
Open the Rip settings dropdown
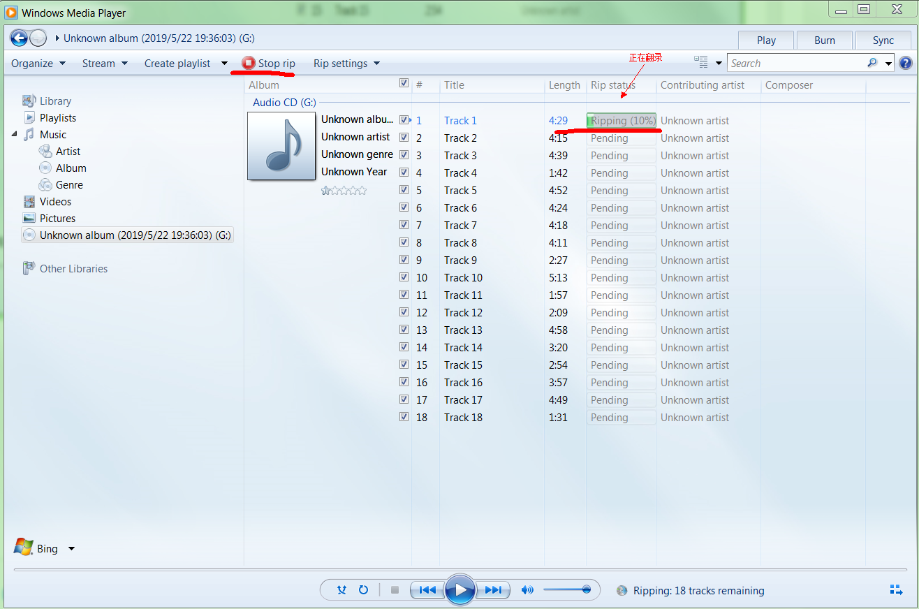[346, 63]
